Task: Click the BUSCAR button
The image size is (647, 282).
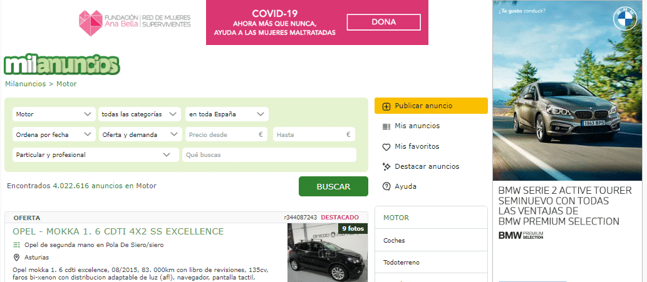Action: pyautogui.click(x=333, y=186)
